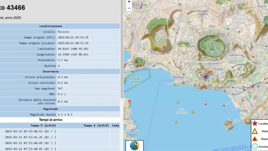Select the Livello value Rivisto
The image size is (268, 151).
tap(63, 32)
